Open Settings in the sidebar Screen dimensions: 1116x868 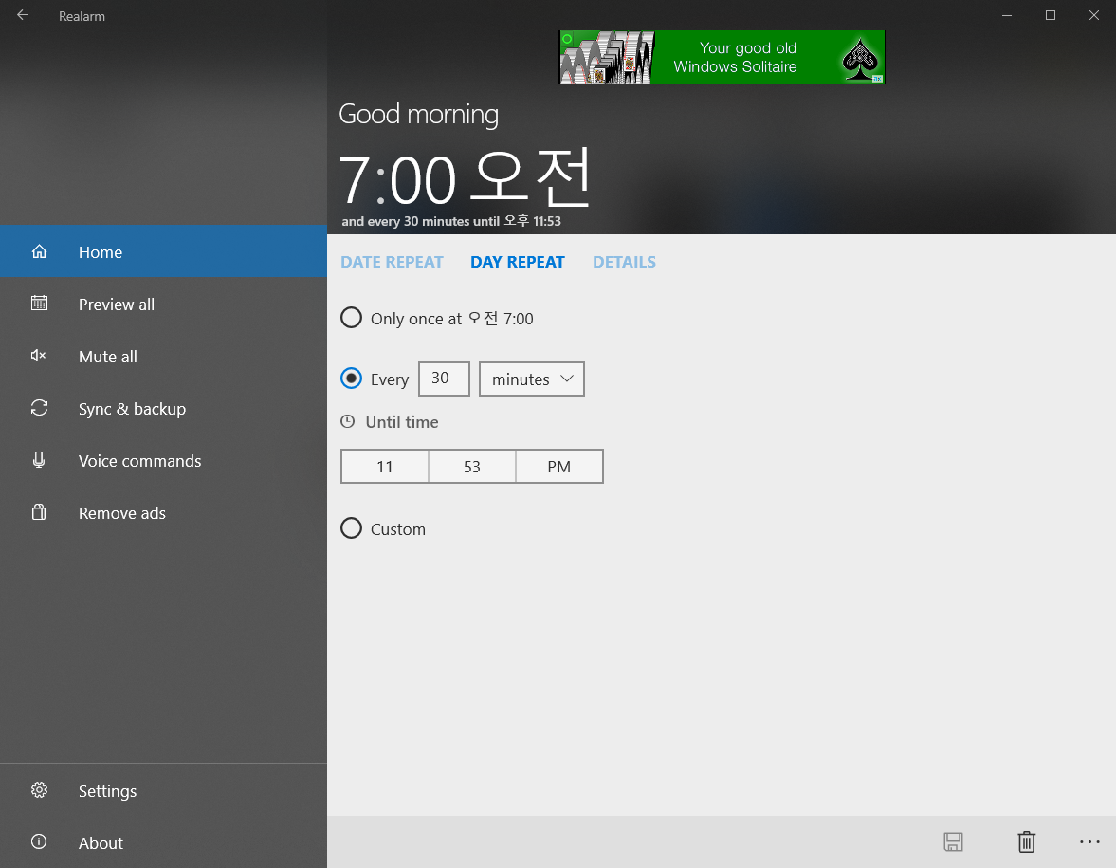coord(164,790)
